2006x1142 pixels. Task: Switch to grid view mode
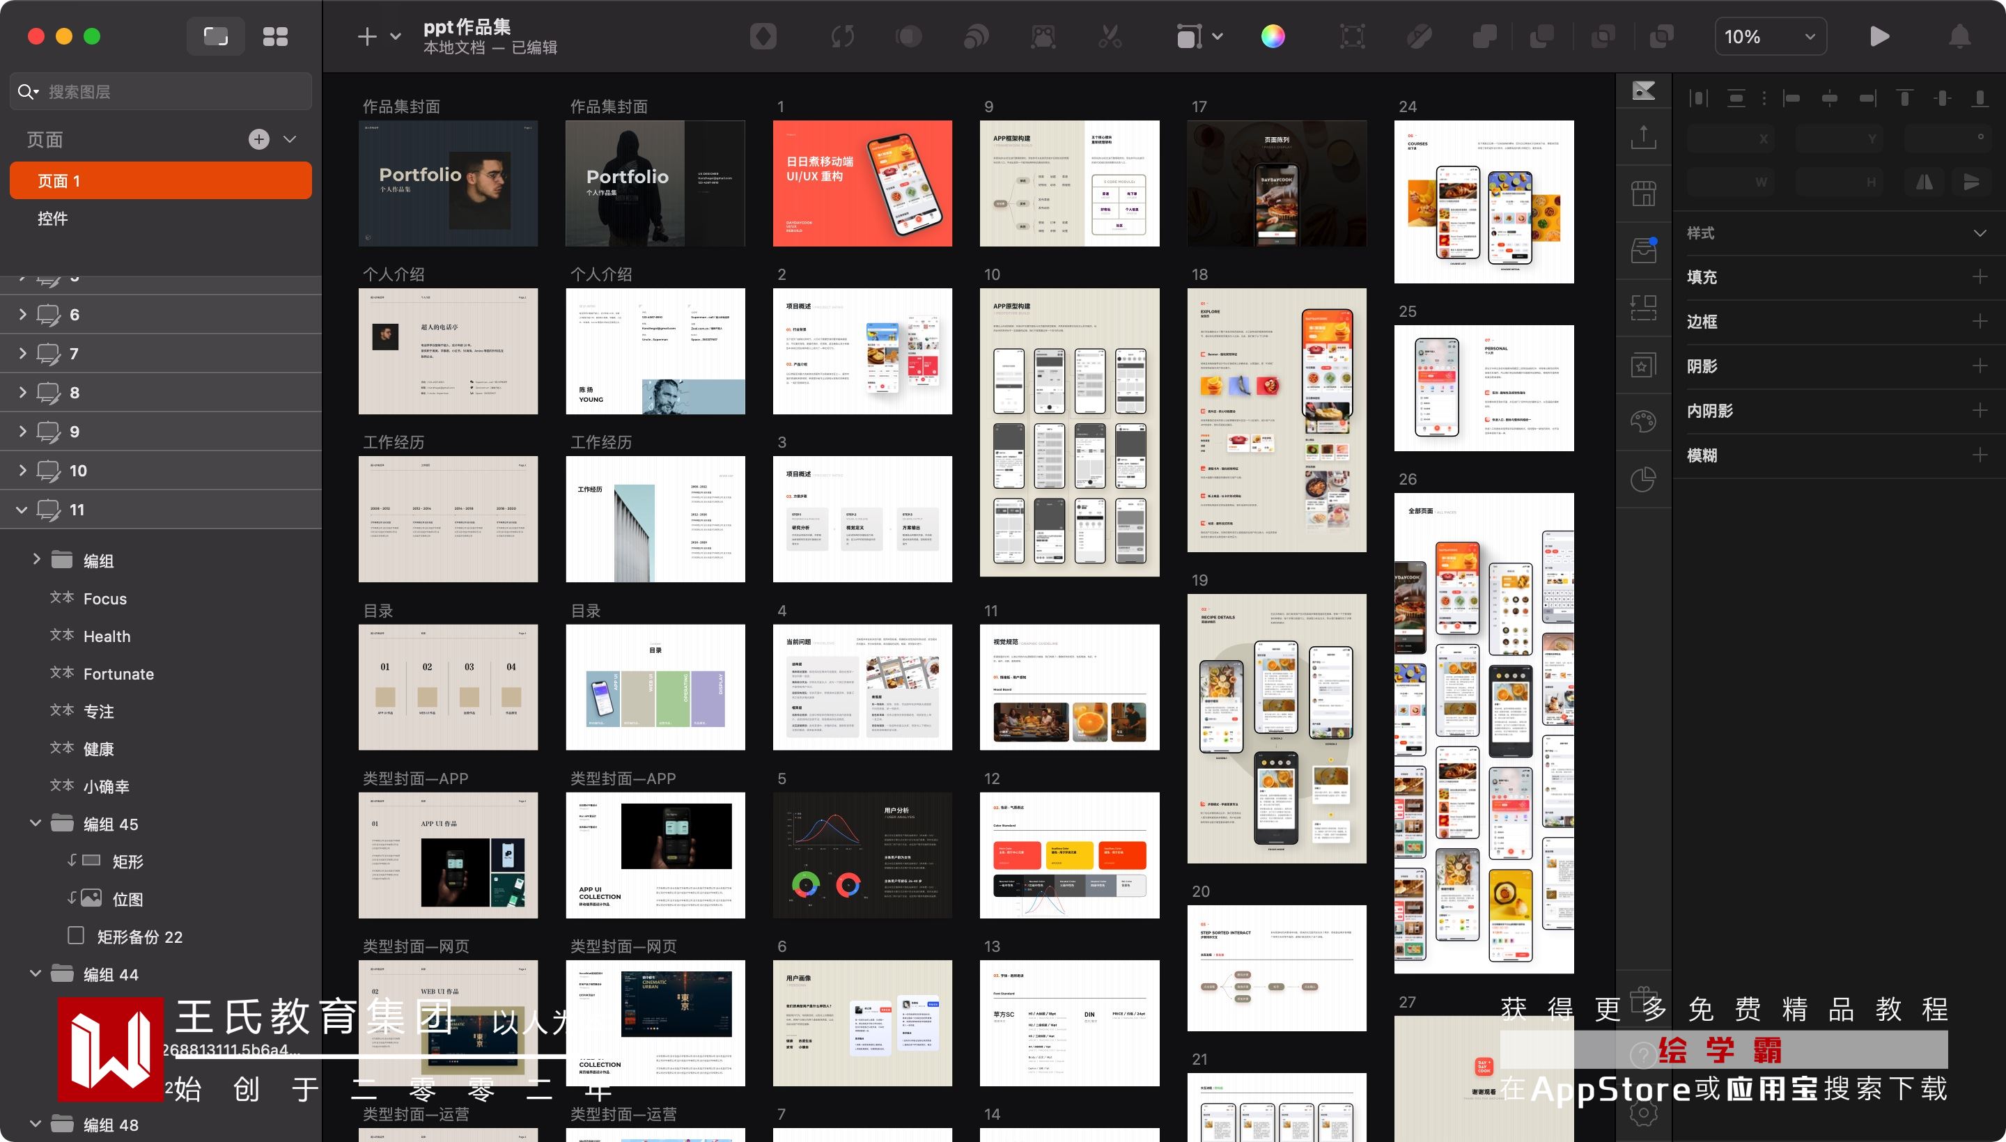[274, 37]
